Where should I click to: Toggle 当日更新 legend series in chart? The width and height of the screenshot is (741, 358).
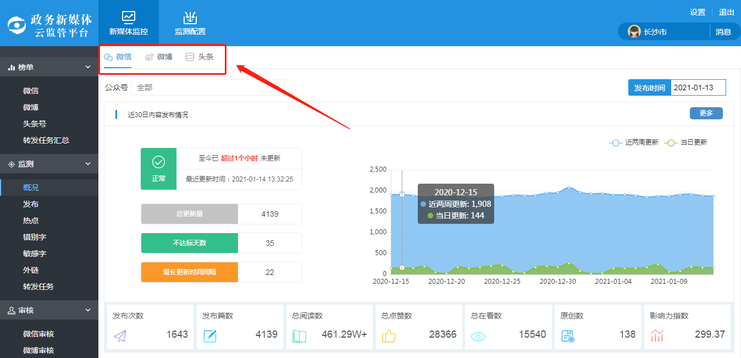pyautogui.click(x=685, y=142)
